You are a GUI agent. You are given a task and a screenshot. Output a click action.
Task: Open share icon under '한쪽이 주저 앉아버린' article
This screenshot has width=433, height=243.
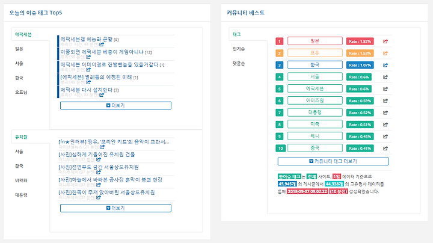[x=99, y=197]
